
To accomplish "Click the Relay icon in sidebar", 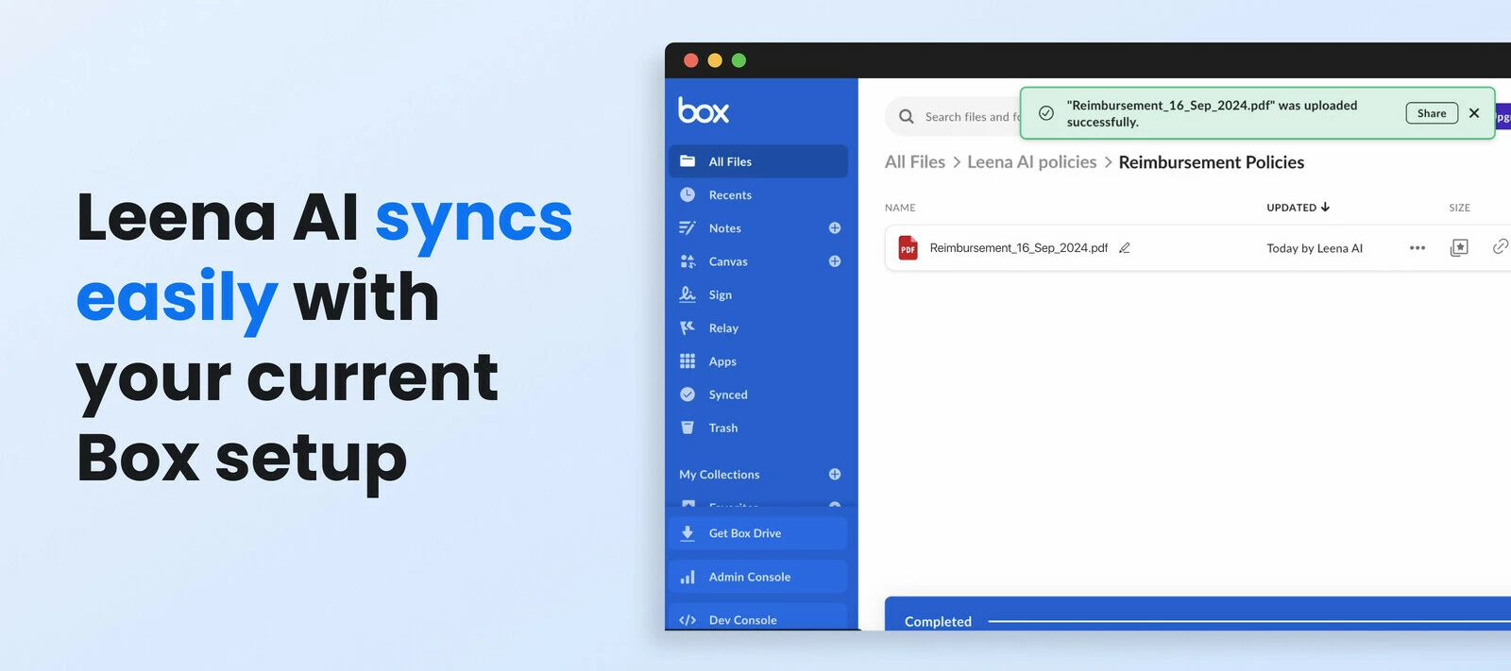I will coord(688,327).
